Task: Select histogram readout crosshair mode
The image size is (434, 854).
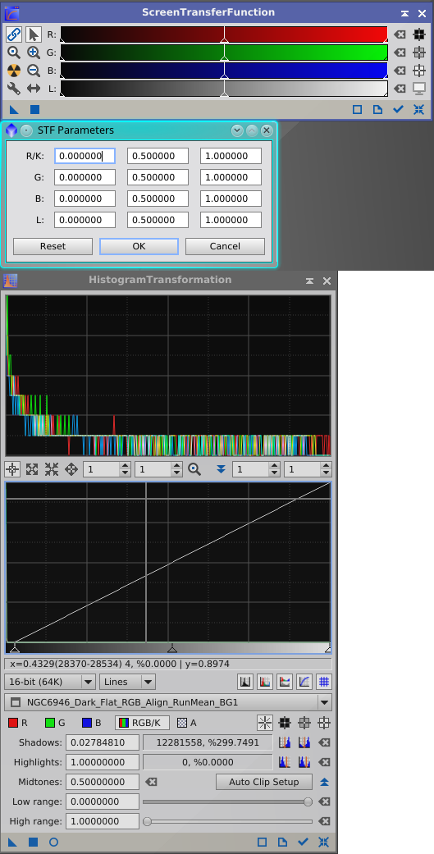Action: (12, 469)
